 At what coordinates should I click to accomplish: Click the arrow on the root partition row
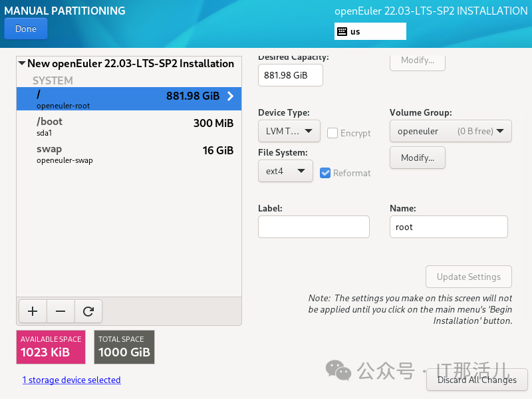230,96
